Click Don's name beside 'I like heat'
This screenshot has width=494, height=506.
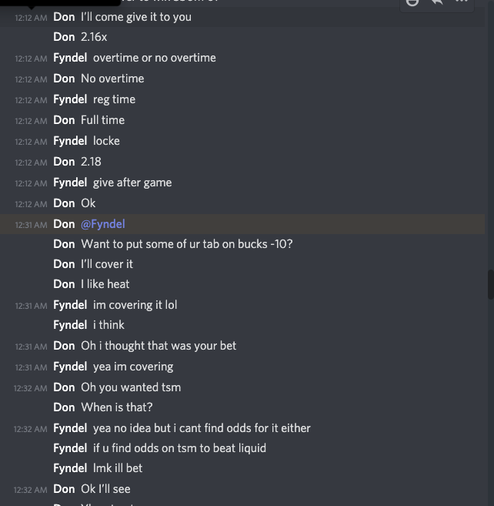point(64,284)
